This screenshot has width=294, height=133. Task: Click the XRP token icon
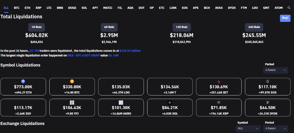pos(218,102)
